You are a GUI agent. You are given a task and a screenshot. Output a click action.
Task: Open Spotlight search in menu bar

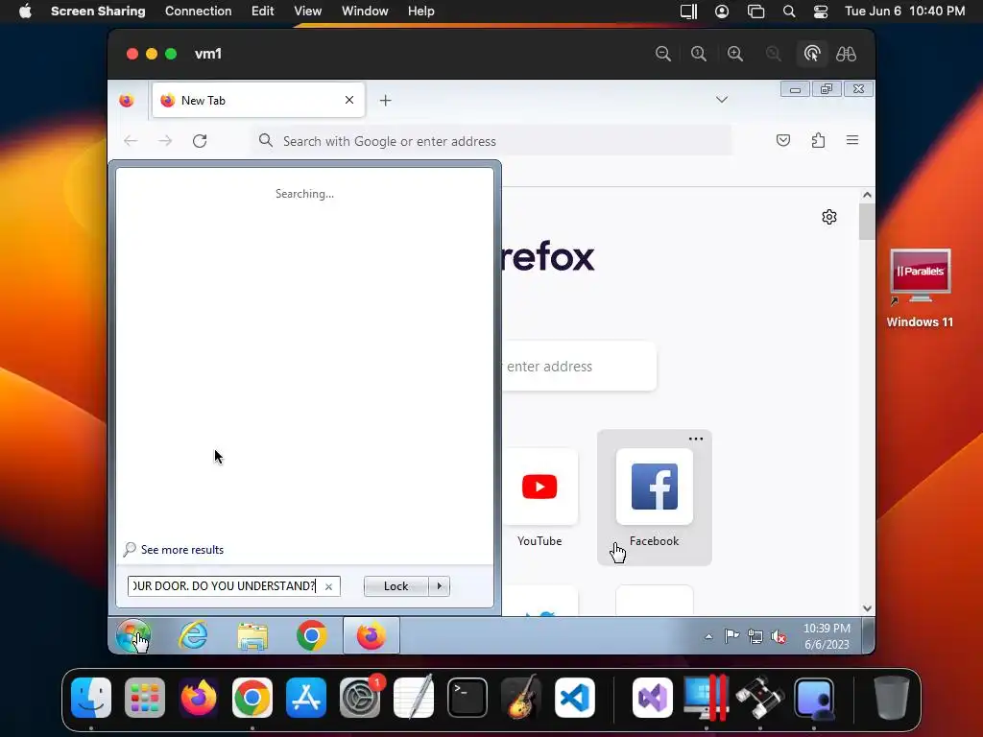coord(789,12)
